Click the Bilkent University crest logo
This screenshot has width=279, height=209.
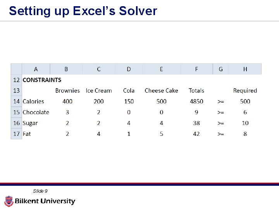click(x=9, y=201)
